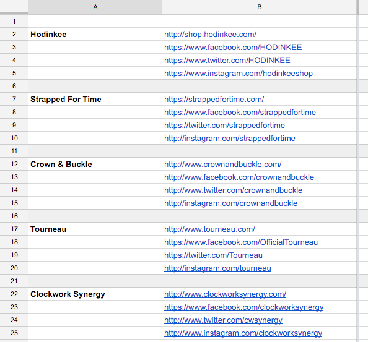Open the shop.hodinkee.com link
Screen dimensions: 368x342
210,35
